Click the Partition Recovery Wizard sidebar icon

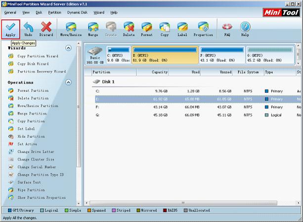click(x=11, y=72)
